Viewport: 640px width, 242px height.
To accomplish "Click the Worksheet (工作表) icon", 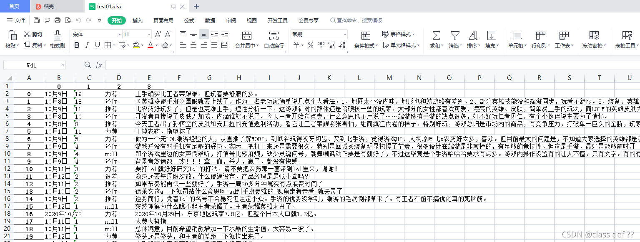I will pyautogui.click(x=564, y=35).
